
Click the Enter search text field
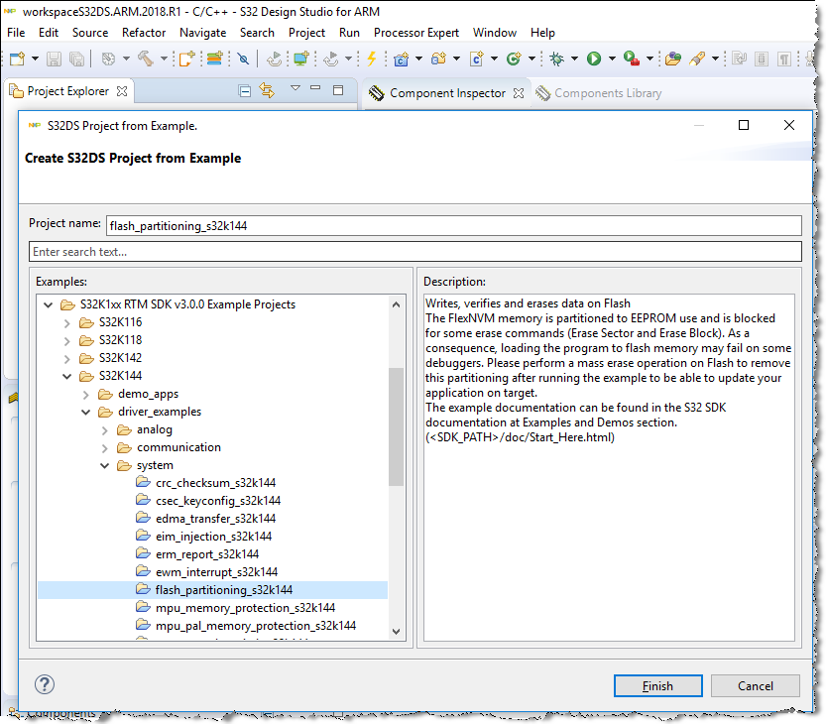[x=415, y=251]
